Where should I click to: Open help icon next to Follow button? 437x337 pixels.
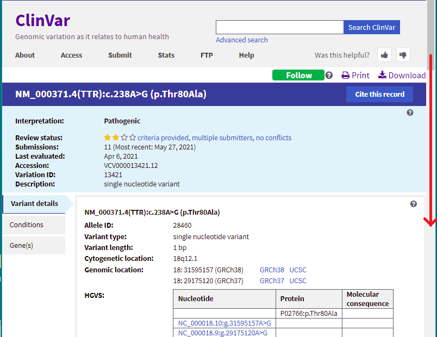pyautogui.click(x=329, y=75)
